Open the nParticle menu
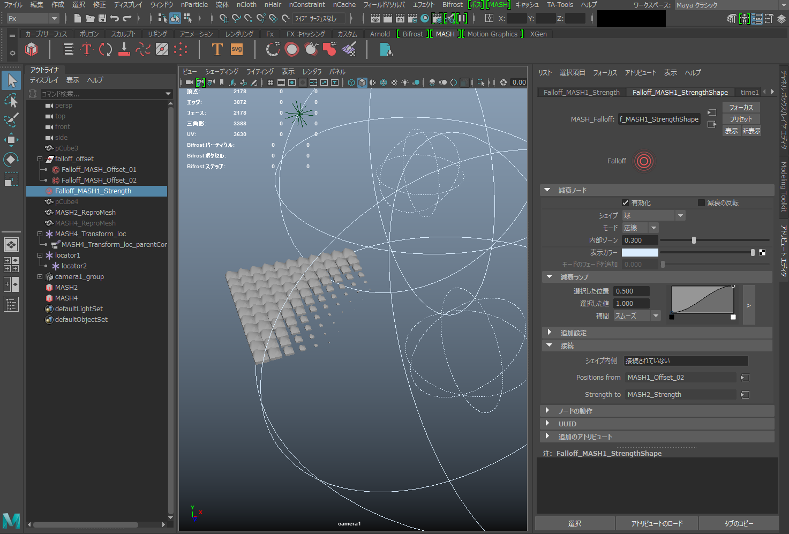This screenshot has width=789, height=534. (x=194, y=4)
